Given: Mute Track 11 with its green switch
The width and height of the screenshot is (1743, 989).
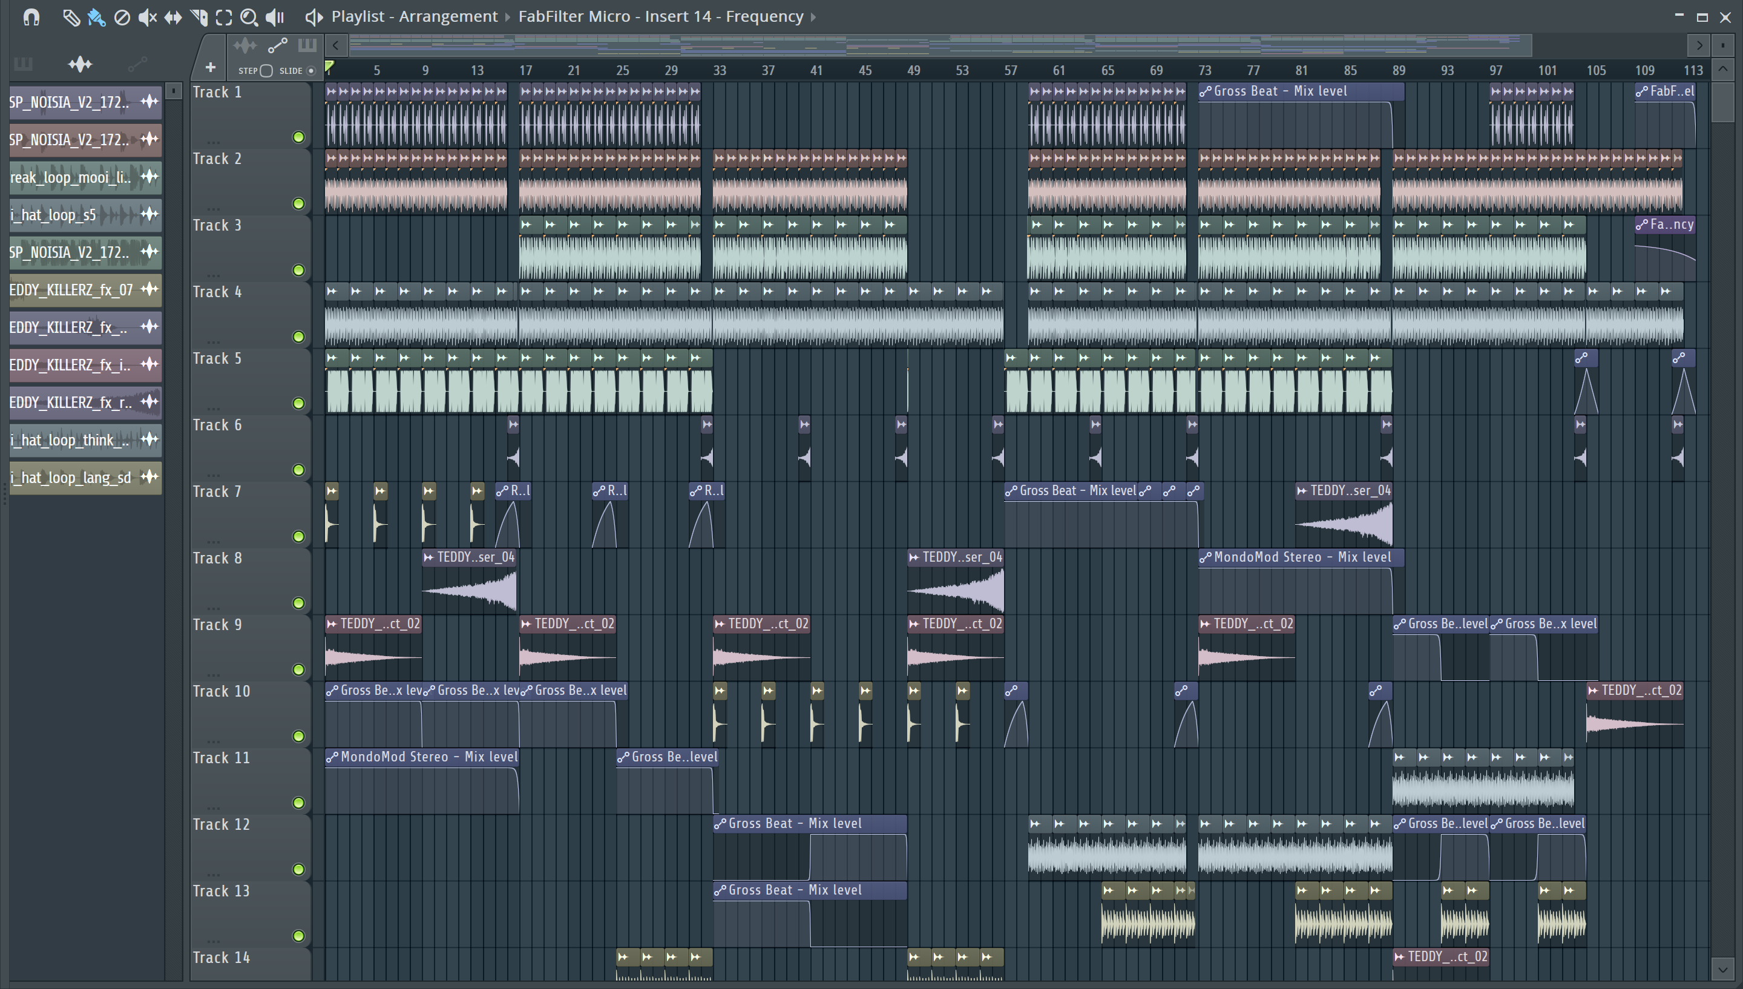Looking at the screenshot, I should click(x=298, y=803).
